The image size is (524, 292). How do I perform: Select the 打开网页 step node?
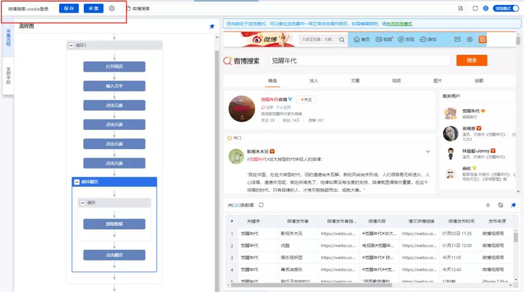tap(115, 66)
